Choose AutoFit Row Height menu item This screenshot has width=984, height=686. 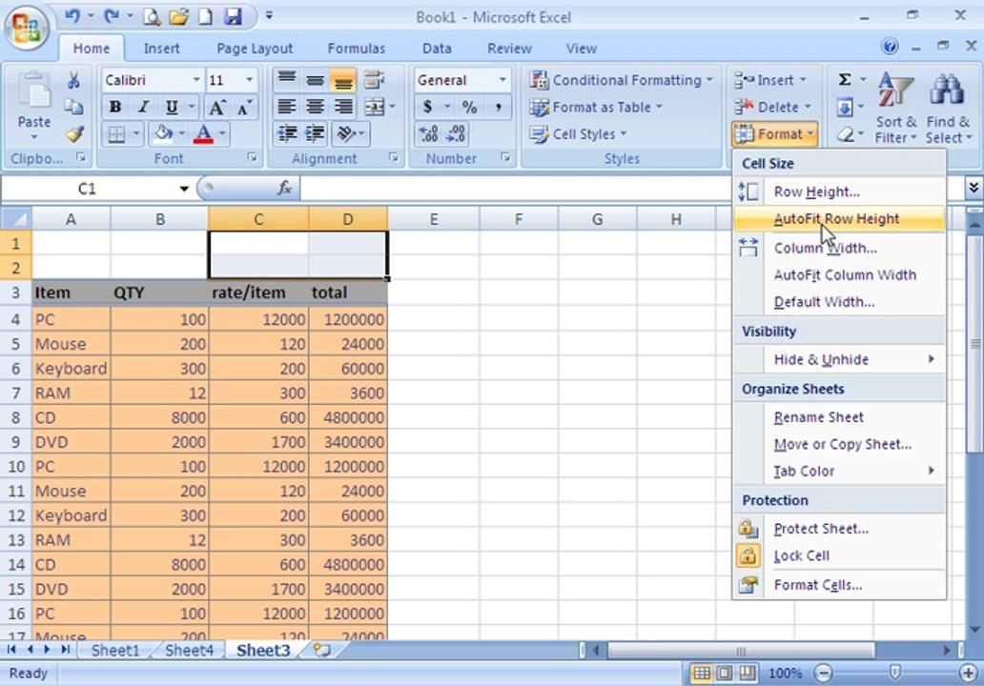pyautogui.click(x=838, y=219)
